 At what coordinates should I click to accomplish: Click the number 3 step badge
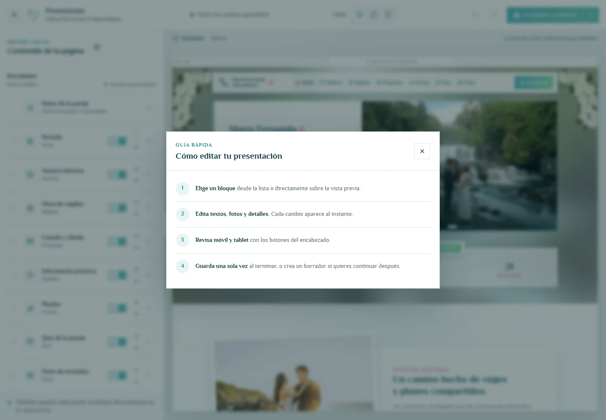point(183,240)
